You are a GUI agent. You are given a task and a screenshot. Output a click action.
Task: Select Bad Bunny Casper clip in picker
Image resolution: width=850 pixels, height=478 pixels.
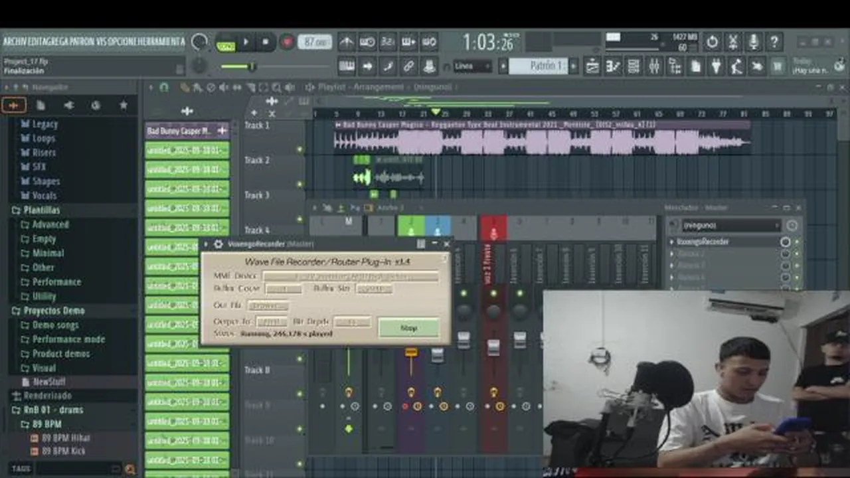click(x=187, y=131)
